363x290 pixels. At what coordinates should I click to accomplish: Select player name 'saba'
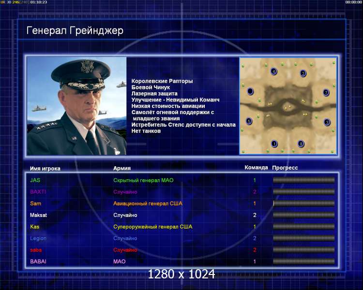click(x=36, y=250)
